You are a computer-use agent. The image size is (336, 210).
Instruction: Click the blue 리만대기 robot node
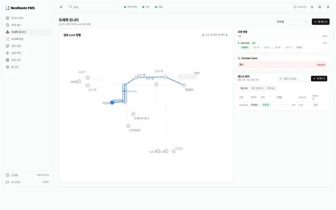[x=112, y=102]
